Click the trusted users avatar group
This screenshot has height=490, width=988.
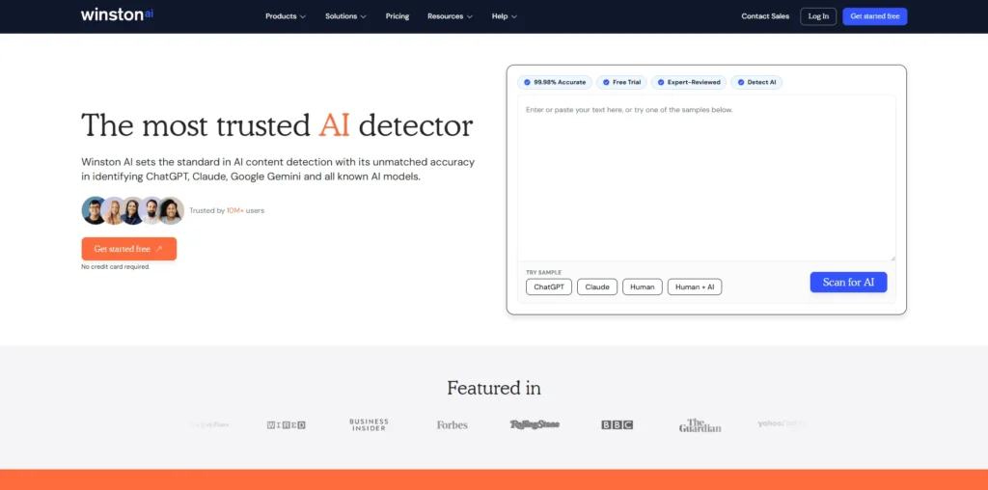tap(133, 211)
